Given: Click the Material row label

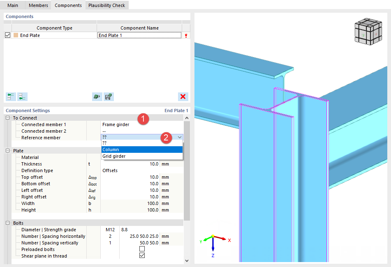Looking at the screenshot, I should pos(30,157).
